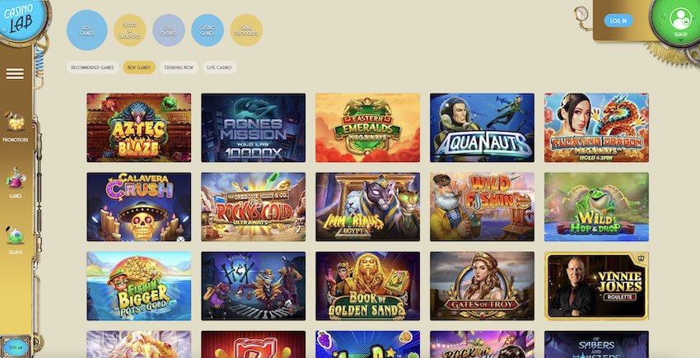Open the hamburger menu in sidebar
Viewport: 700px width, 358px height.
coord(15,73)
